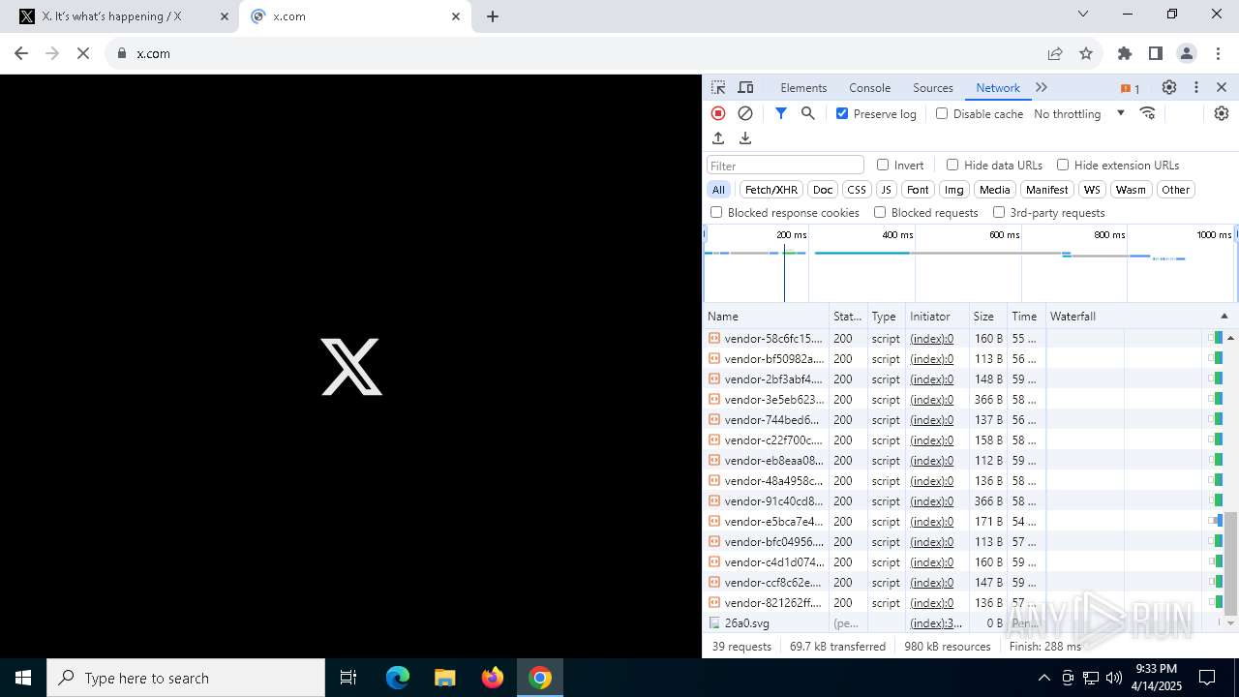Import HAR file upload icon
The width and height of the screenshot is (1239, 697).
tap(718, 138)
